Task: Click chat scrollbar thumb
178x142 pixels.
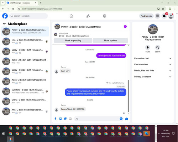Action: coord(128,96)
